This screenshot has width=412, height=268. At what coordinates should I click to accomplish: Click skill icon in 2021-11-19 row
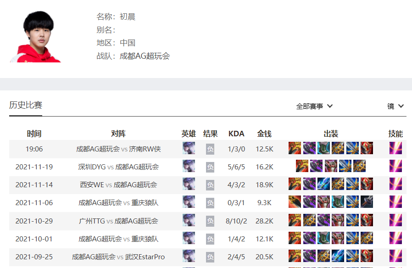click(395, 166)
